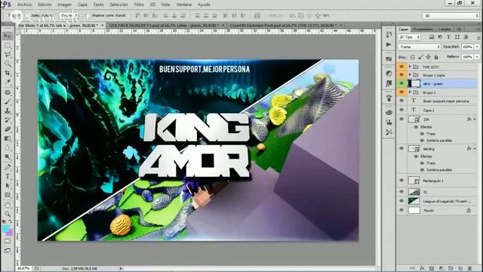
Task: Hide the 'Grupo 1' group
Action: tap(401, 92)
